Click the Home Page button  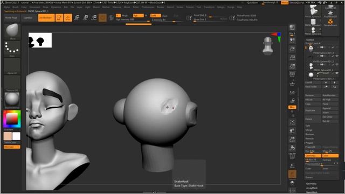11,18
